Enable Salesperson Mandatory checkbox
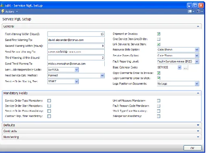The height and width of the screenshot is (153, 207). click(x=159, y=116)
